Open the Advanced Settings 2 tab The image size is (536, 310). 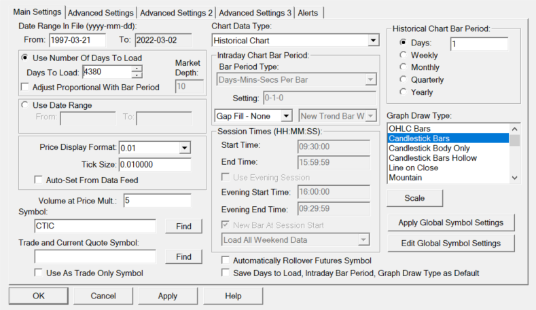[x=176, y=13]
